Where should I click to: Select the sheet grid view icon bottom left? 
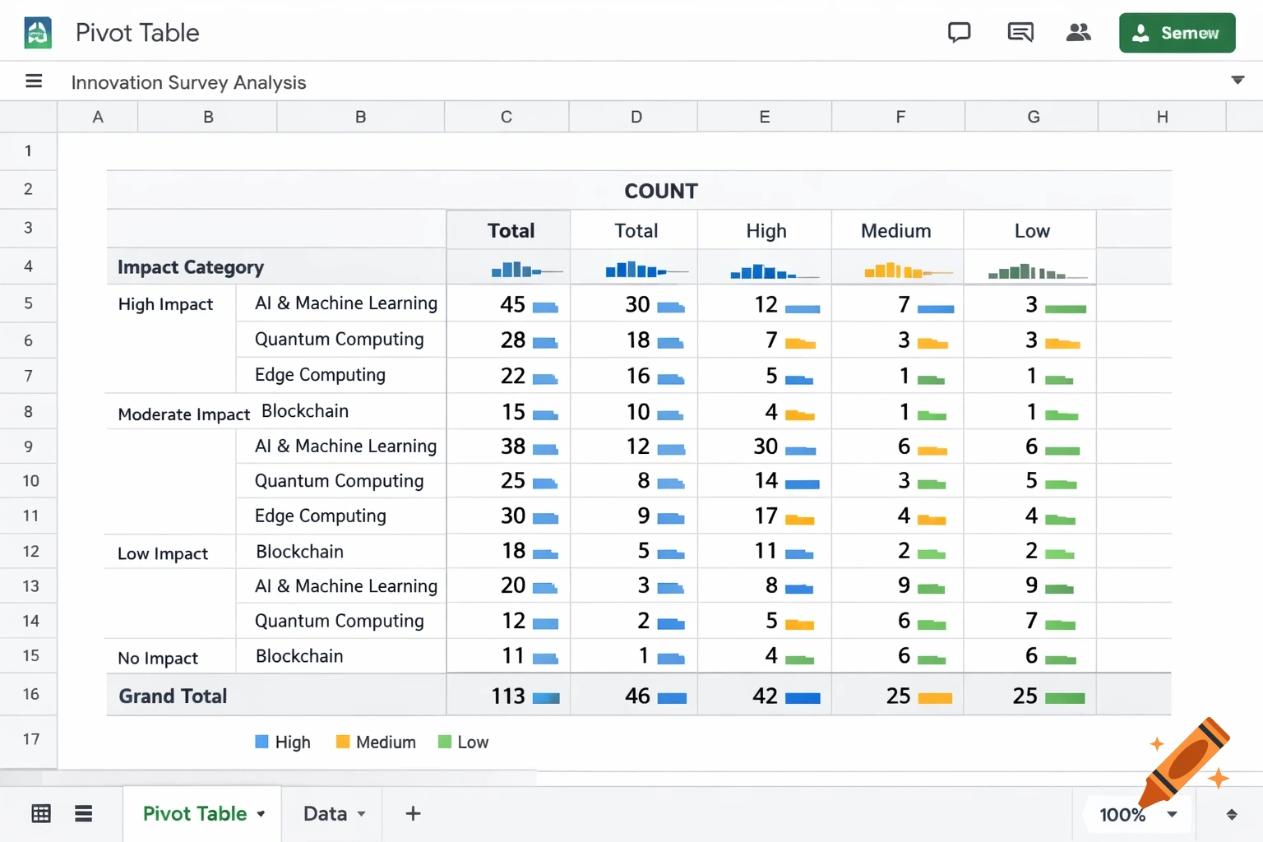41,813
